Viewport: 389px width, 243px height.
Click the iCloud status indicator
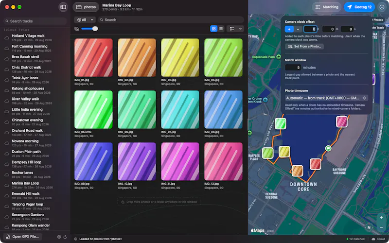[x=378, y=239]
